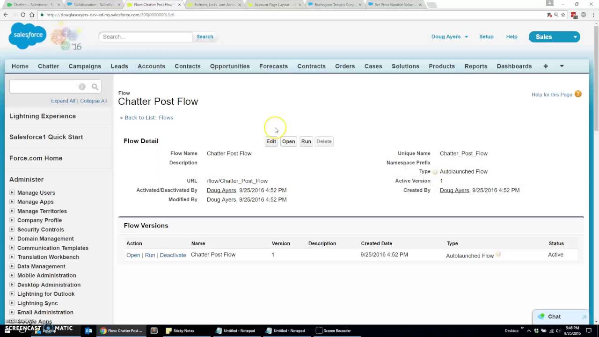Reload the page with the browser refresh icon
The height and width of the screenshot is (337, 599).
coord(23,15)
